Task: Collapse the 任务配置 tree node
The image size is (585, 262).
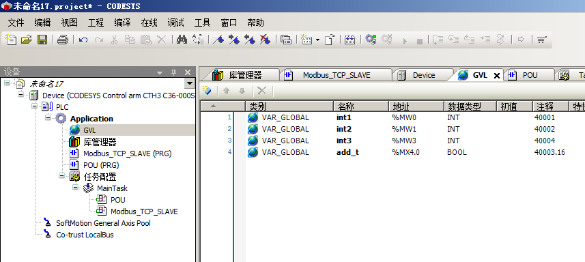Action: [62, 175]
